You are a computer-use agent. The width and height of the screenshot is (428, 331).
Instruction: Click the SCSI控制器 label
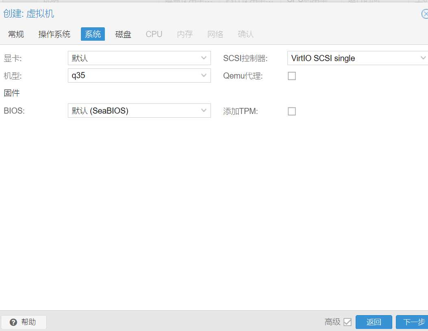(246, 58)
